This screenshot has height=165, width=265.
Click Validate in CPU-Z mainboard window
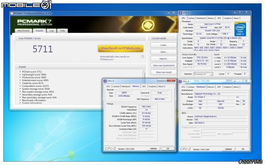[228, 149]
